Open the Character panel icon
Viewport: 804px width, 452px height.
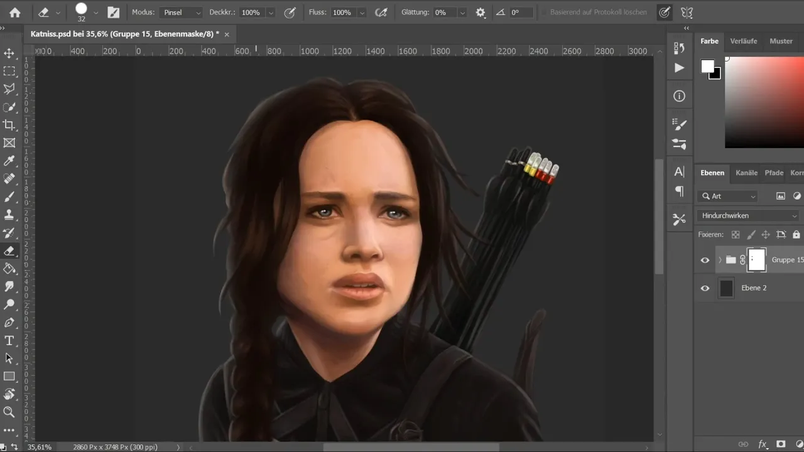[x=679, y=172]
